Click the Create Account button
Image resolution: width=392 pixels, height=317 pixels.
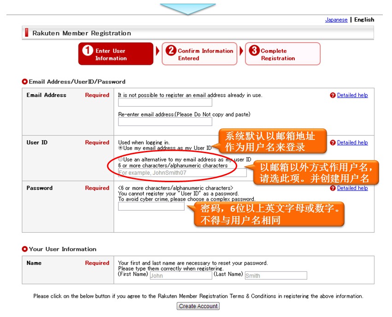(x=198, y=306)
